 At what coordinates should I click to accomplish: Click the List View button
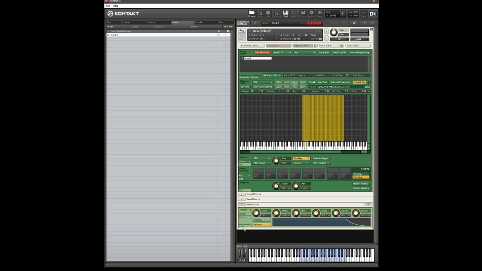click(245, 87)
